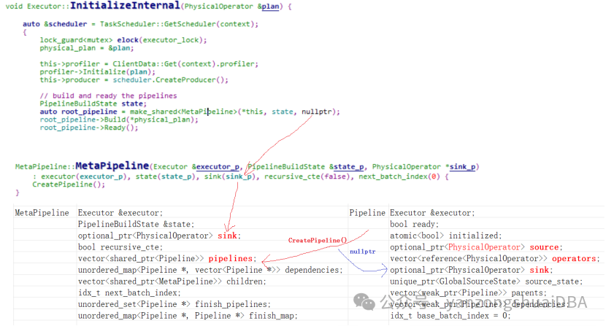Select the 'PipelineBuildState state;' declaration line
The width and height of the screenshot is (606, 326).
(x=93, y=104)
